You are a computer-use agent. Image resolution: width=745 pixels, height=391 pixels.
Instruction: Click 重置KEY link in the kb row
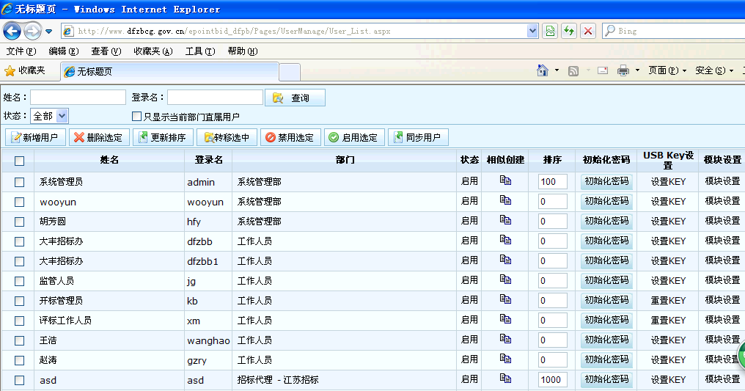668,300
